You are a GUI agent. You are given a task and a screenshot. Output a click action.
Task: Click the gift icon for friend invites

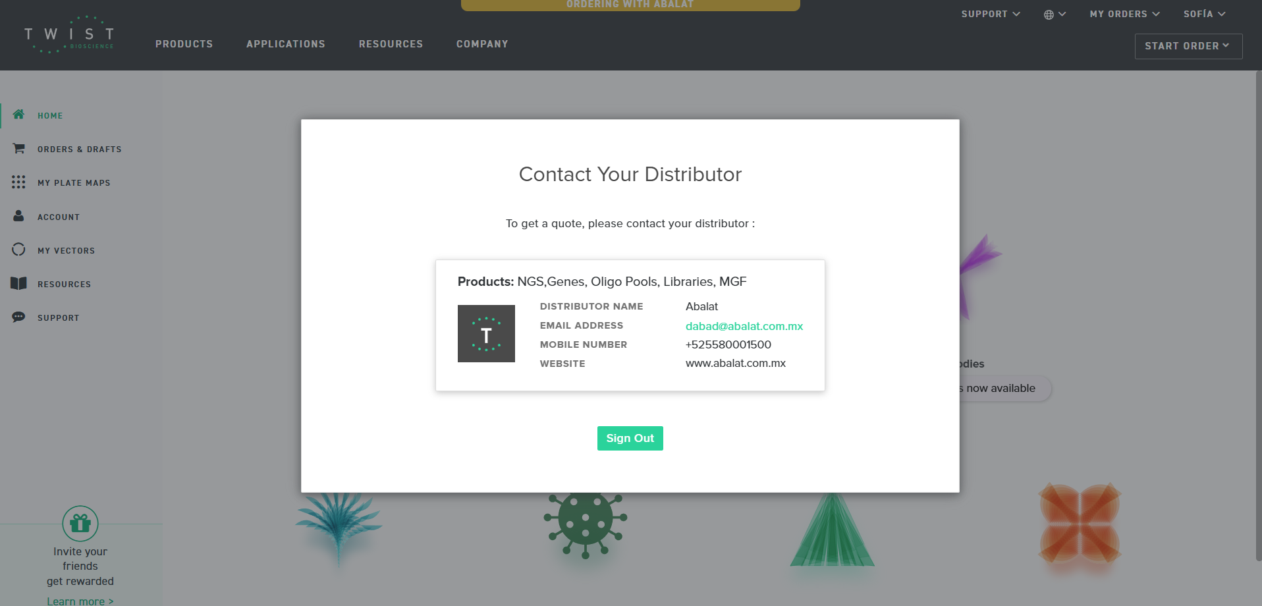click(80, 524)
